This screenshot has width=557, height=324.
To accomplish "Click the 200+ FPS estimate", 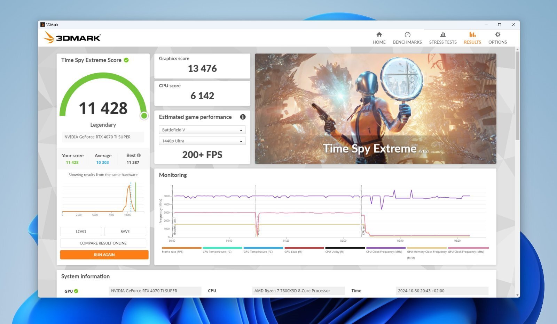I will (202, 155).
